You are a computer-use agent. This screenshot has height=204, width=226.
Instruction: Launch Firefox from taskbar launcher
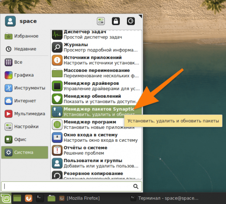coord(29,198)
